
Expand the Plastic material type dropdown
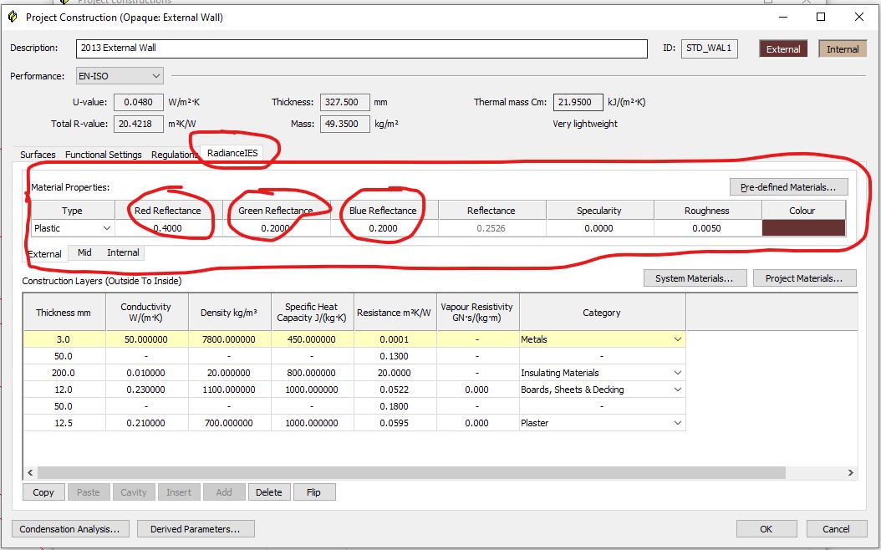(x=107, y=228)
